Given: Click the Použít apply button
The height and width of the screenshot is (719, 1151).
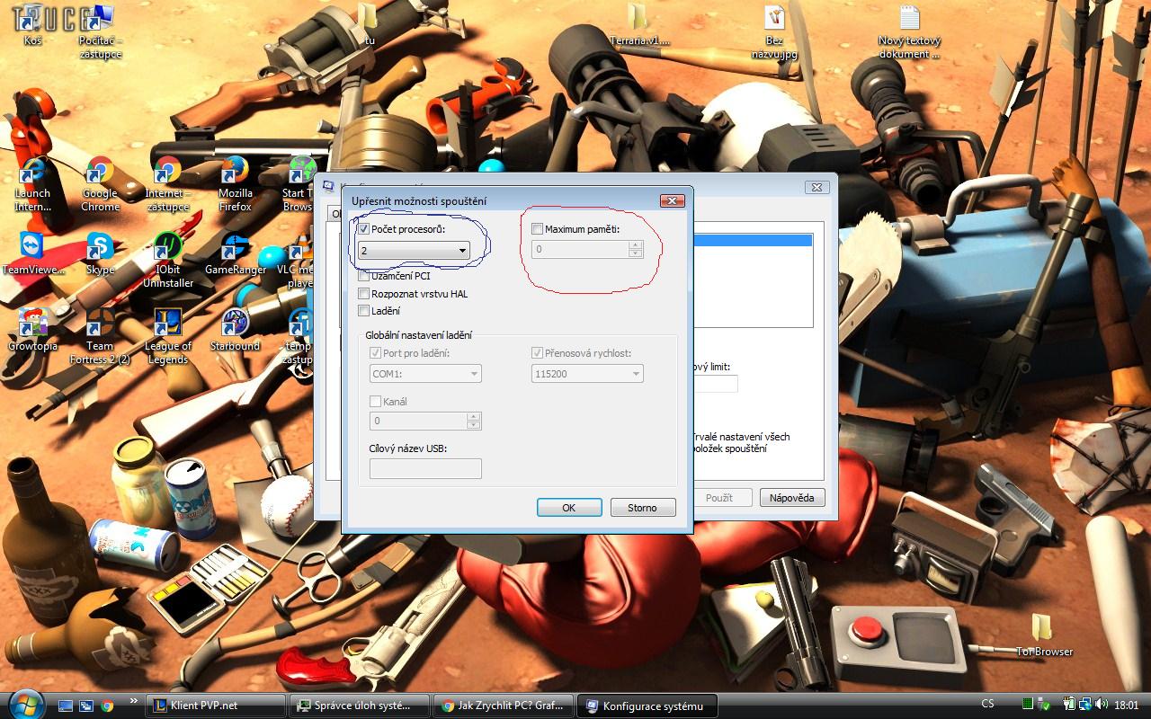Looking at the screenshot, I should 719,498.
